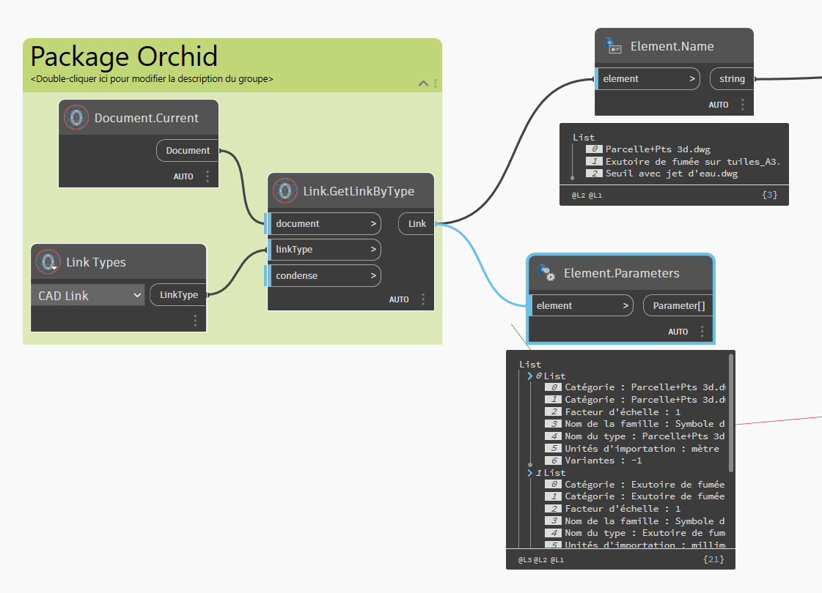Click the Parameter[] output port
Screen dimensions: 822x593
click(678, 306)
